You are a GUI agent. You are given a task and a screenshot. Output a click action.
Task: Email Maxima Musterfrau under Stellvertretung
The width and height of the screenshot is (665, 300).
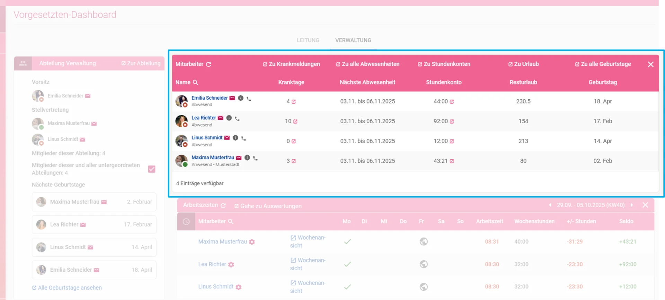tap(94, 124)
